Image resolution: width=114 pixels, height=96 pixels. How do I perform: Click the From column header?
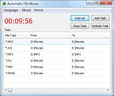[x=50, y=35]
